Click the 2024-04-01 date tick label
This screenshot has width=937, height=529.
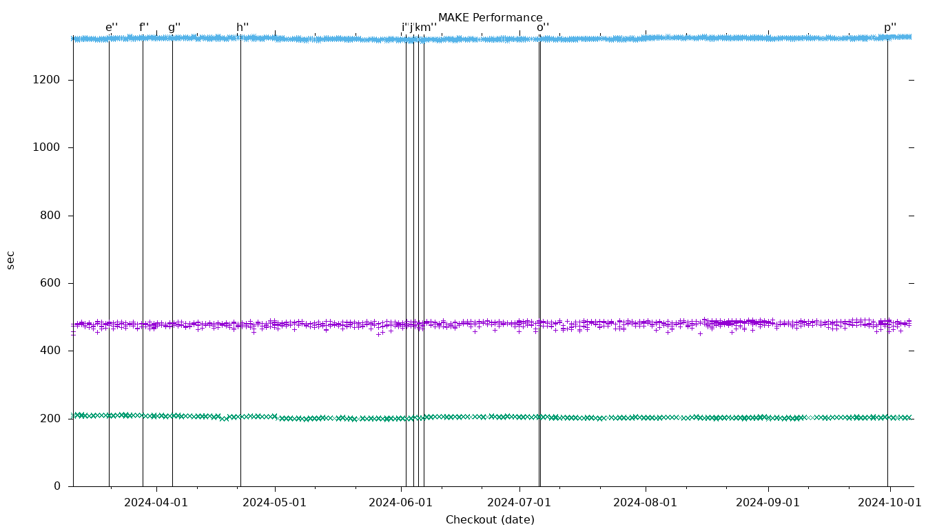tap(156, 503)
